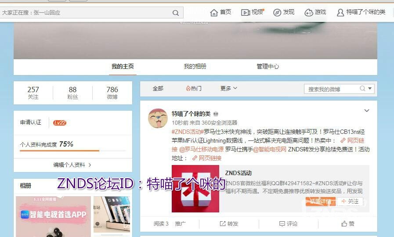Screen dimensions: 394x237
Task: Open user profile icon 特喵了个咪的类 in navbar
Action: click(340, 13)
